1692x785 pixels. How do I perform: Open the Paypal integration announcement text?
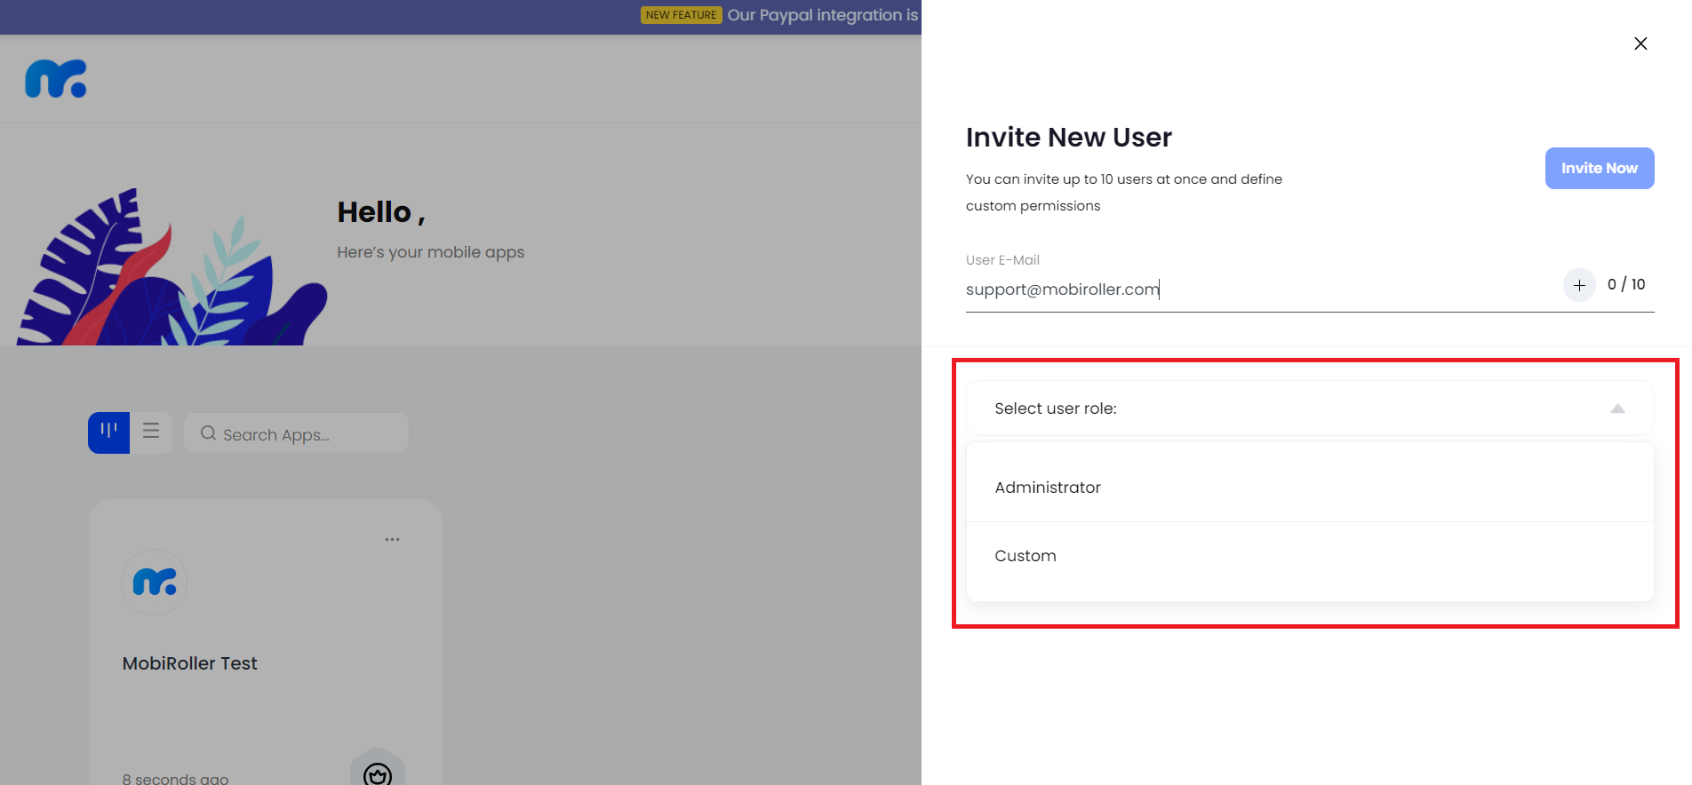coord(823,15)
